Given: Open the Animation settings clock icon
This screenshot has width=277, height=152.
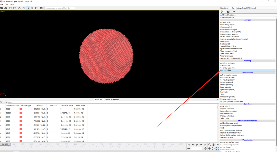Looking at the screenshot, I should click(205, 148).
